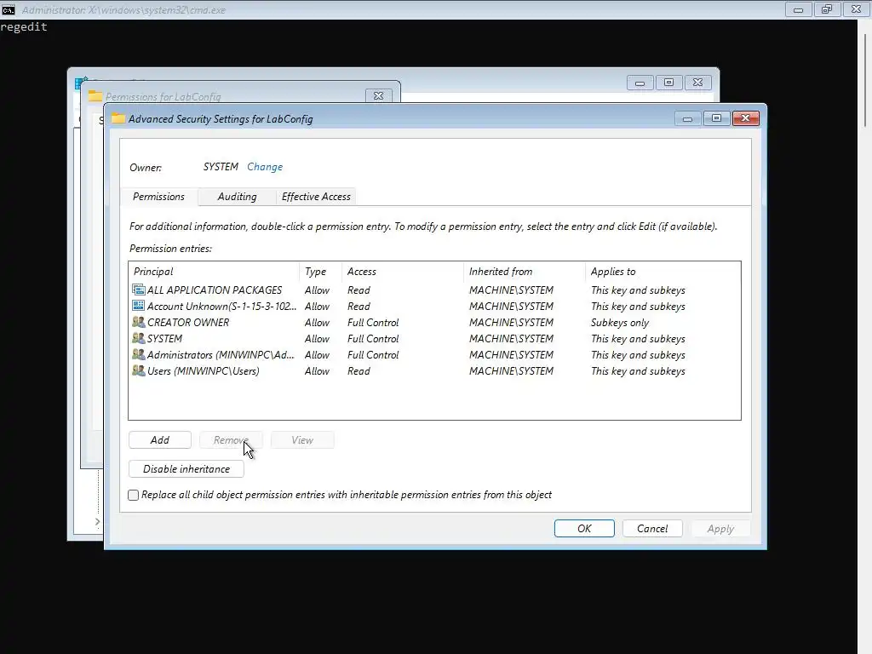Click This key and subkeys in Users row
Screen dimensions: 872x654
(x=638, y=371)
